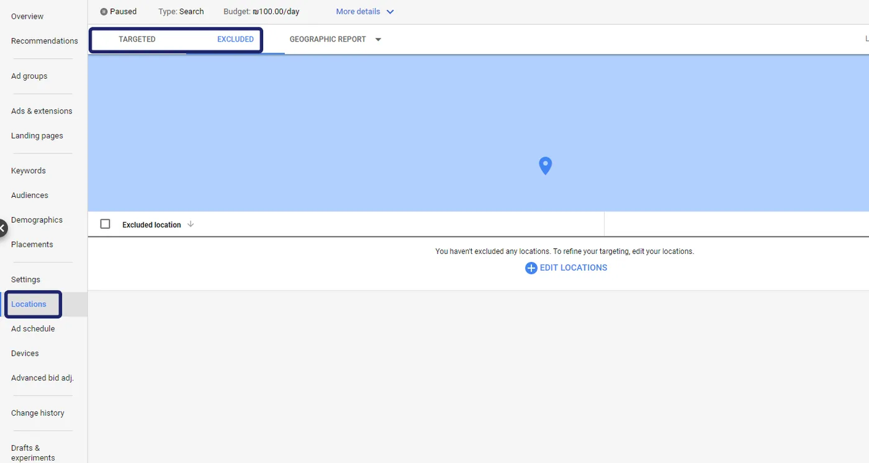Click the "You haven't excluded any locations" message

tap(565, 251)
